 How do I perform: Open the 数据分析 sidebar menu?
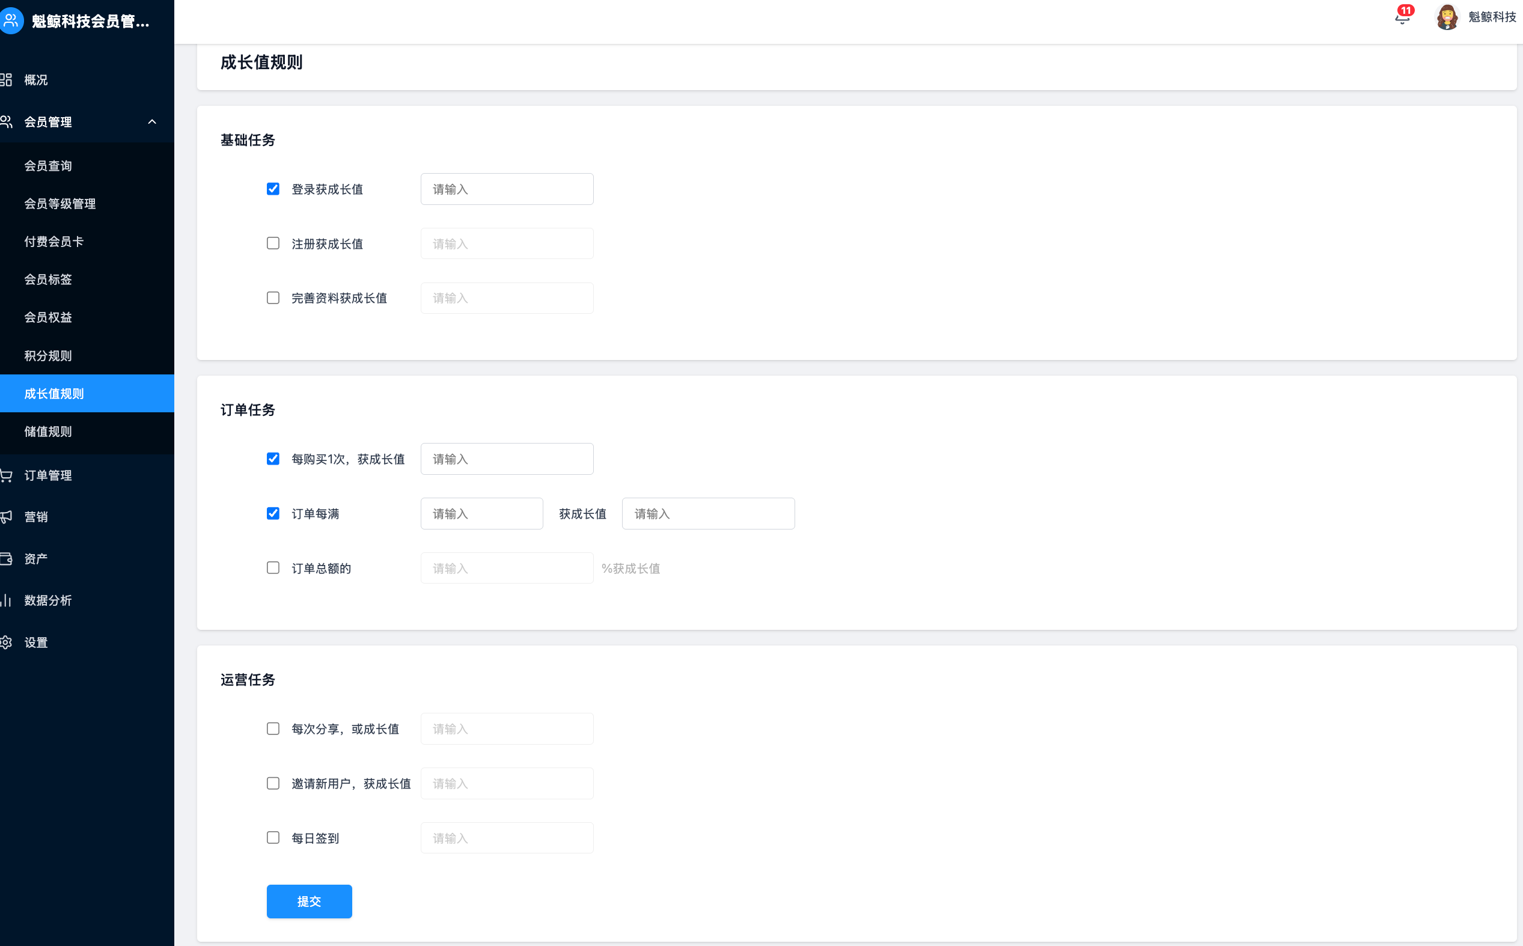point(87,600)
